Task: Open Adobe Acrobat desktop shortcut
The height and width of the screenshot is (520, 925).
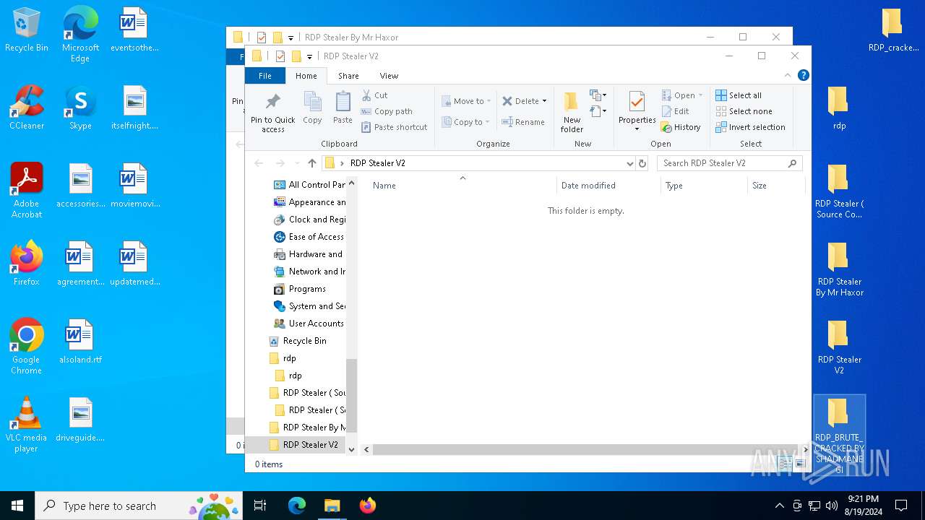Action: (26, 191)
